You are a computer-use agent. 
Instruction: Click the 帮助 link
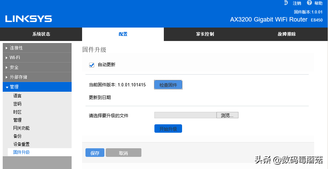coord(319,3)
